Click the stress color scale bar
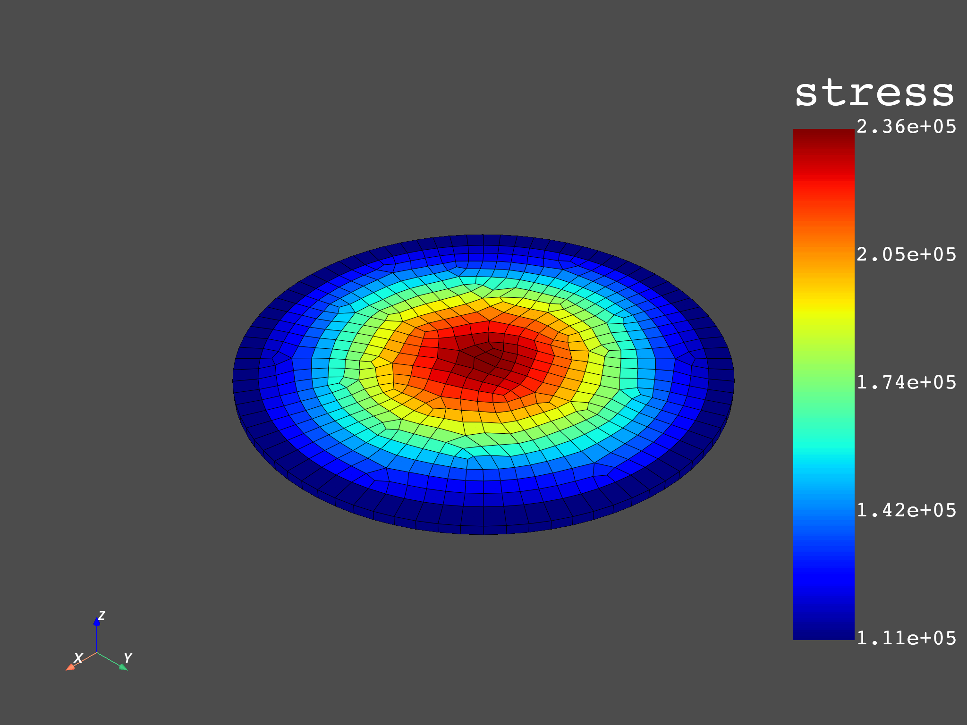Image resolution: width=967 pixels, height=725 pixels. 823,384
